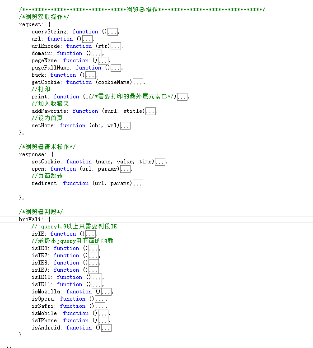313x348 pixels.
Task: Expand collapsed body of urlEncode function
Action: pyautogui.click(x=116, y=46)
